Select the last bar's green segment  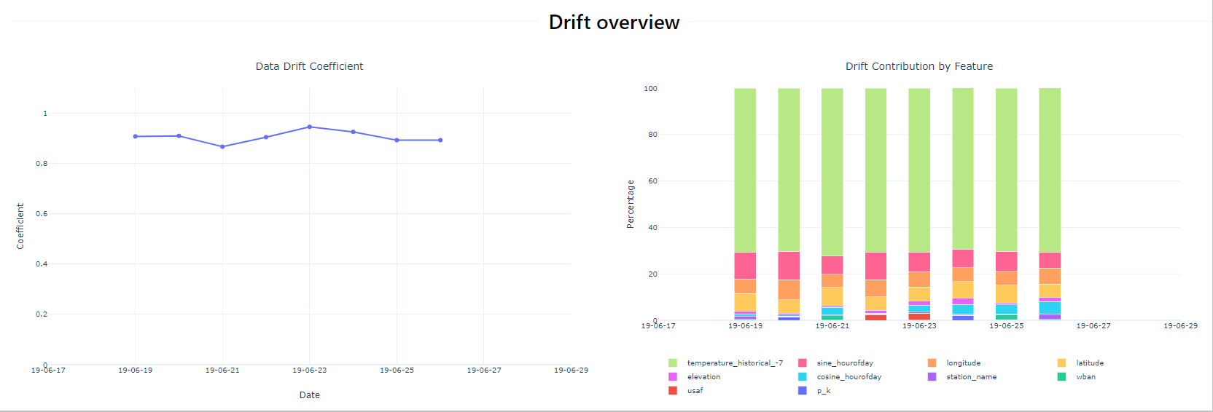1050,170
